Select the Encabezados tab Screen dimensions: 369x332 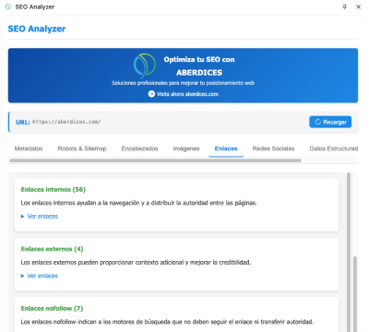(139, 148)
